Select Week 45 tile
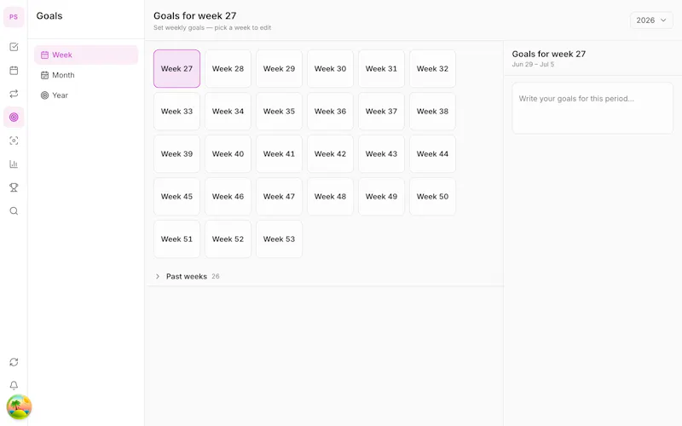The image size is (682, 426). [176, 197]
